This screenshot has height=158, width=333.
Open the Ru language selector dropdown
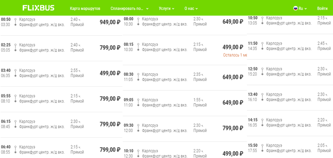pyautogui.click(x=300, y=9)
